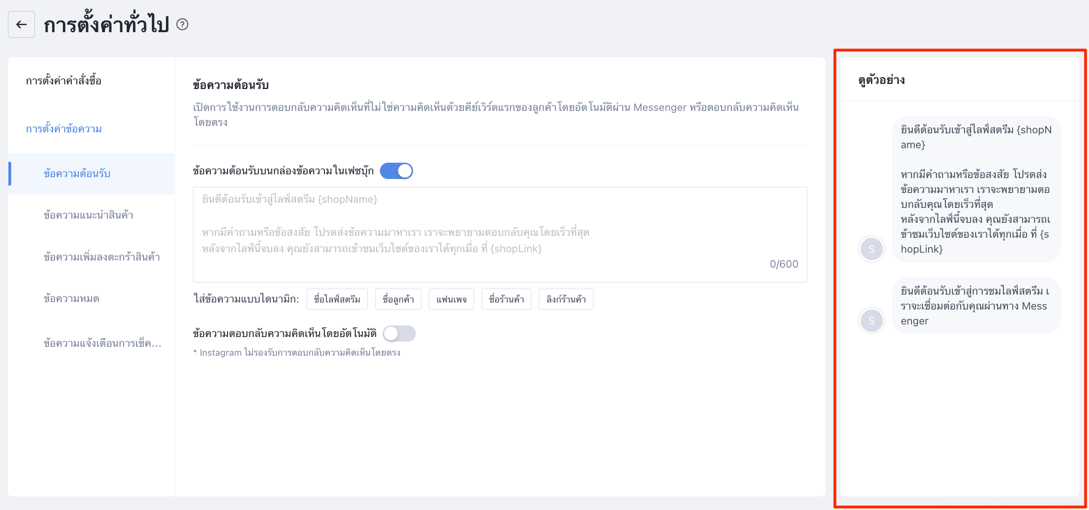This screenshot has height=510, width=1089.
Task: Insert the ชื่อลูกค้า dynamic tag
Action: pos(398,299)
